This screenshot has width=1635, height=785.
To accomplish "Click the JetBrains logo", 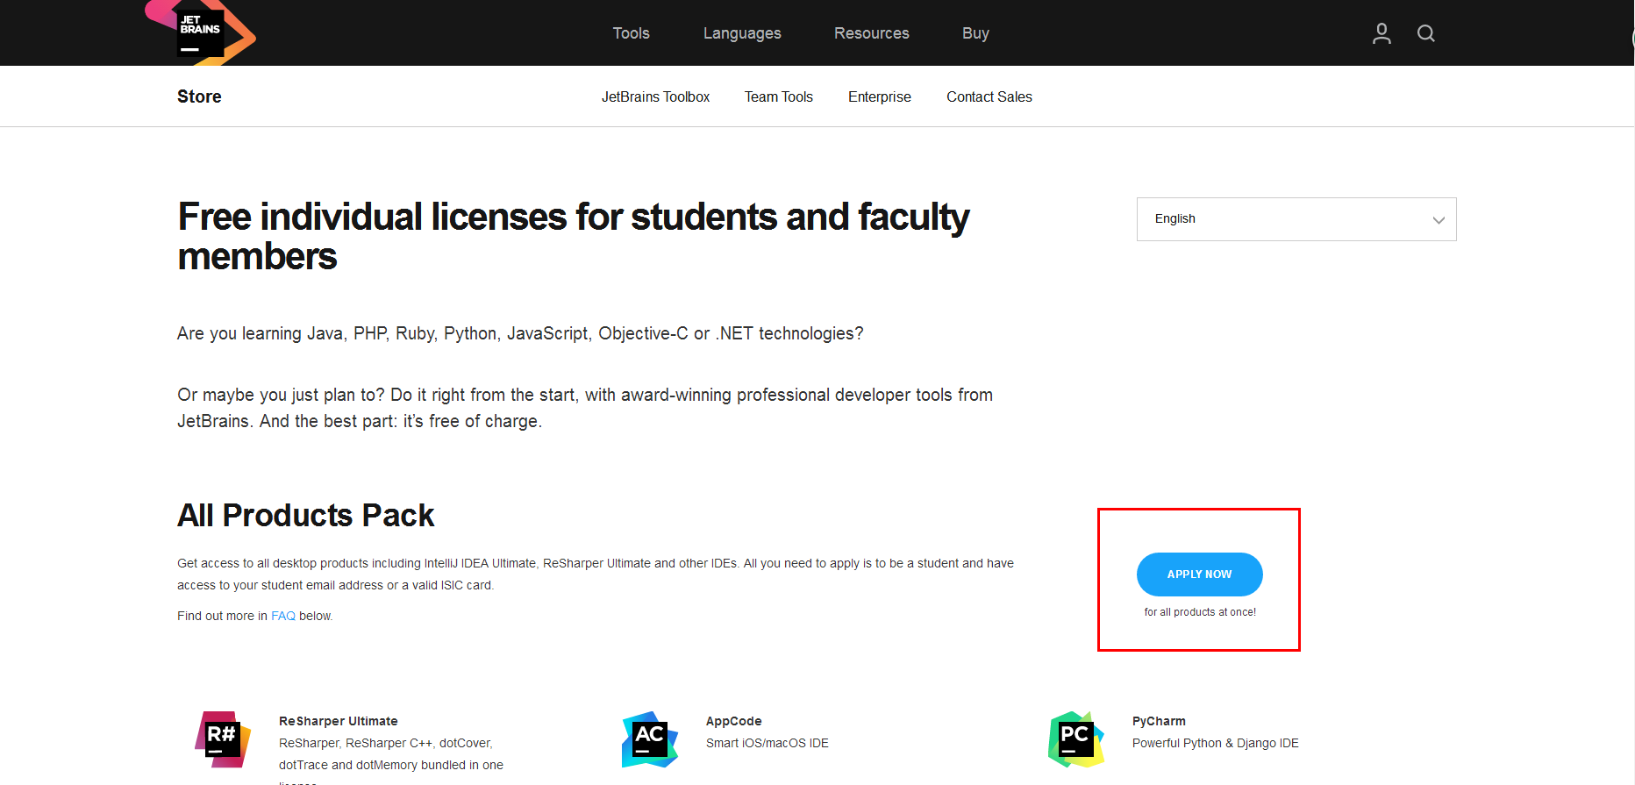I will [x=201, y=33].
